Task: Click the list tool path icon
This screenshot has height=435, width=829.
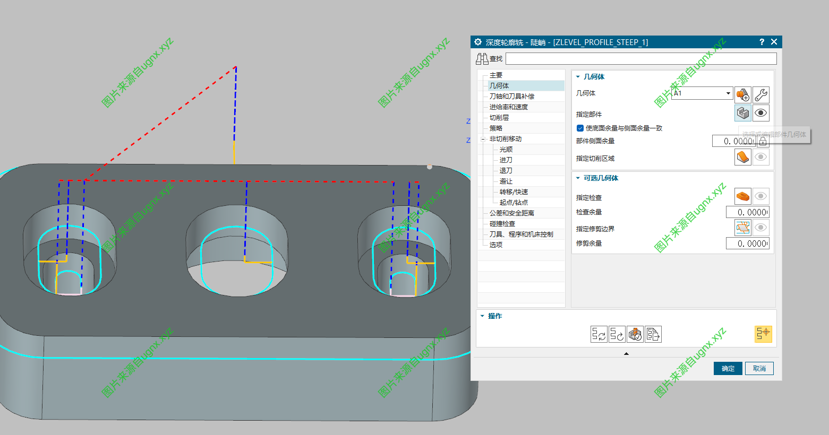Action: [653, 334]
